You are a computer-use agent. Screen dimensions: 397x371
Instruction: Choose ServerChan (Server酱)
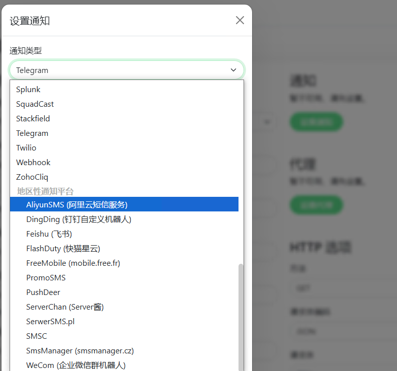[124, 307]
